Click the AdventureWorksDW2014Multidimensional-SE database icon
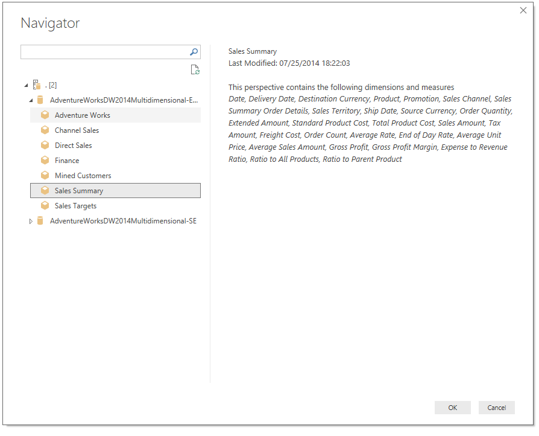 (40, 221)
